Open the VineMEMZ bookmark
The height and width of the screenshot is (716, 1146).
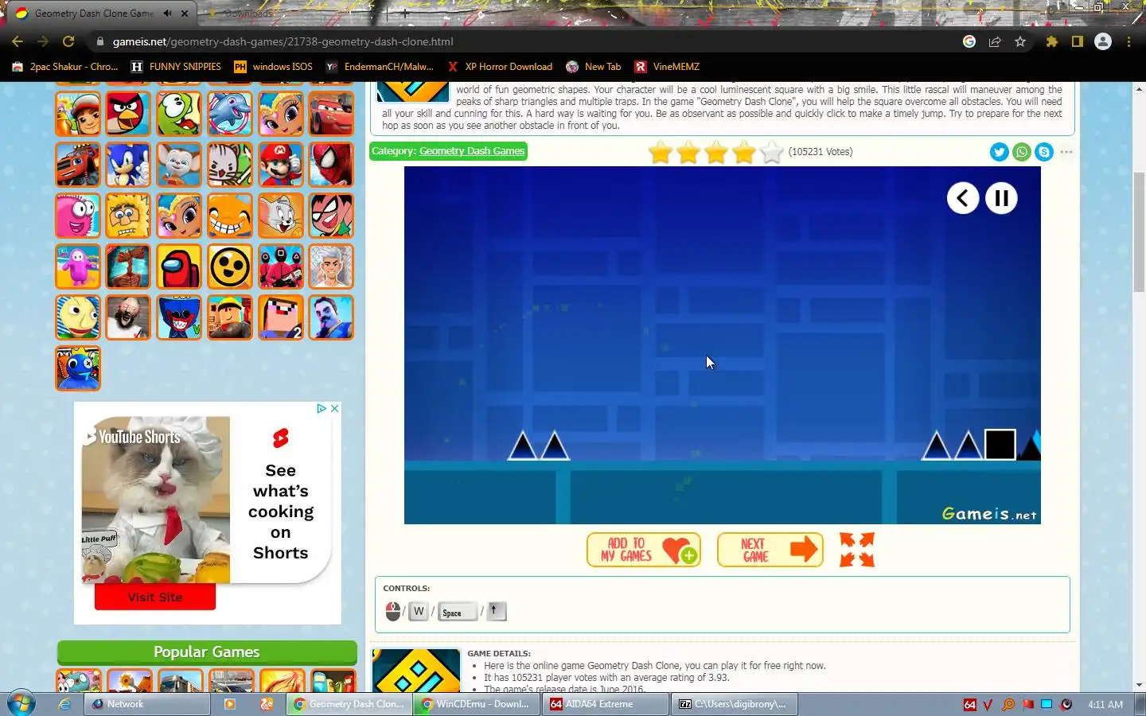coord(667,67)
